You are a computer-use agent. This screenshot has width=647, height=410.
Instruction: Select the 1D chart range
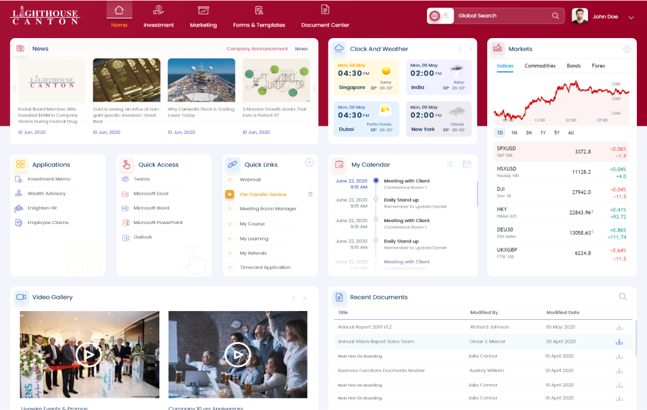[x=500, y=133]
